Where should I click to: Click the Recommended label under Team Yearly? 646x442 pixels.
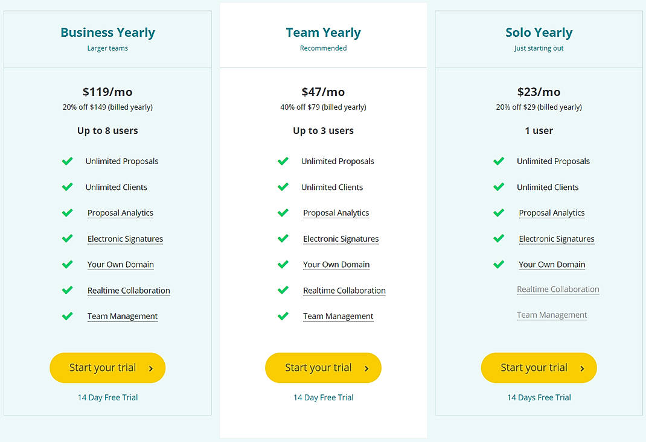point(323,48)
